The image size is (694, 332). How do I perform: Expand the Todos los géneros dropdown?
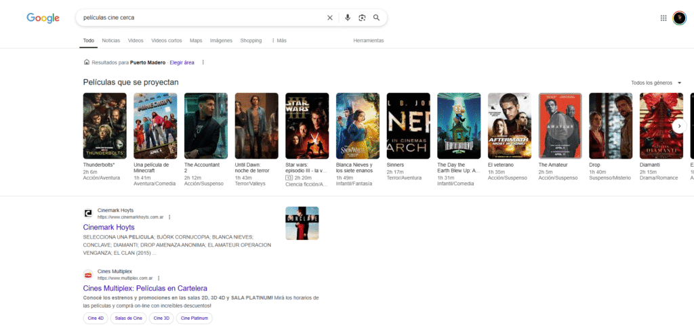(x=656, y=83)
